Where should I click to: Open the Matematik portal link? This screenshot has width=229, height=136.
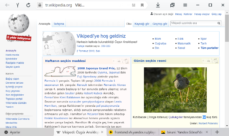point(184,44)
